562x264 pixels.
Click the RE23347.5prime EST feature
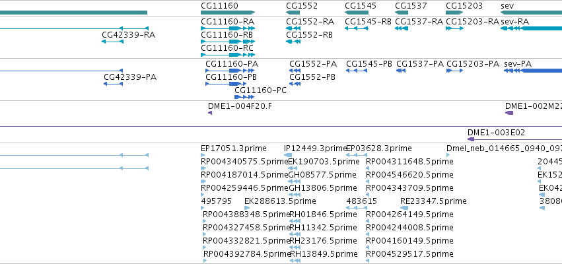coord(404,208)
